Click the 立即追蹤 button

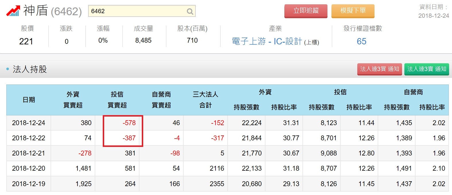click(306, 11)
